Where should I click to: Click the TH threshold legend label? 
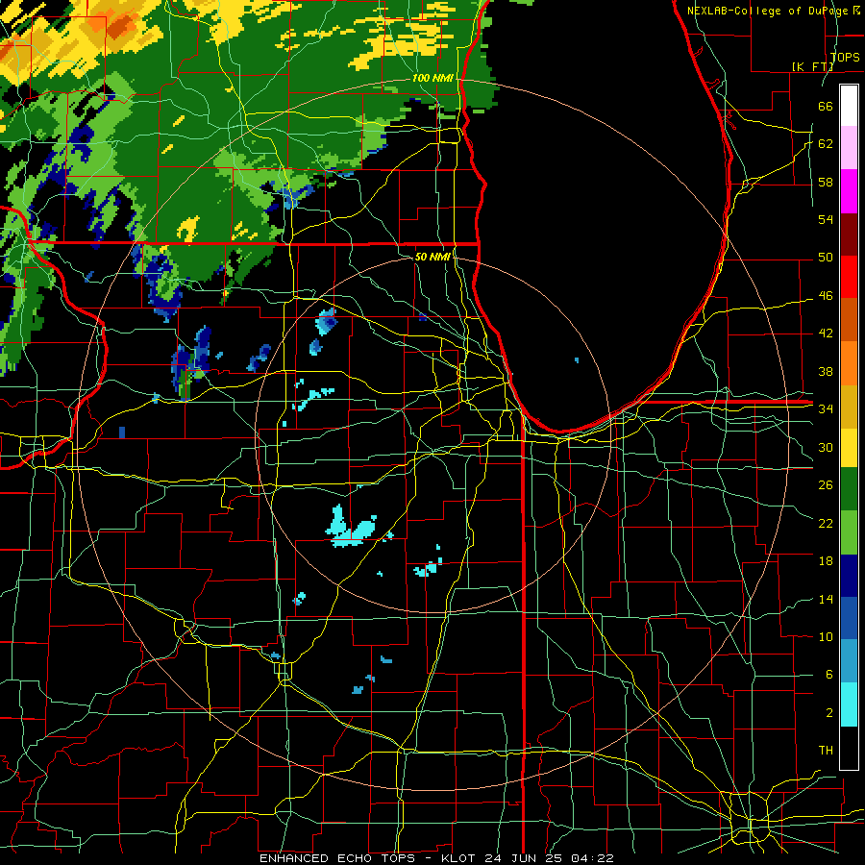pos(826,751)
